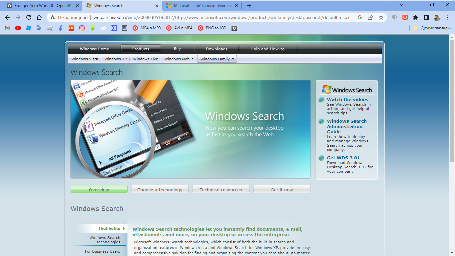The width and height of the screenshot is (455, 256).
Task: Go to the Windows XP subnav link
Action: tap(116, 59)
